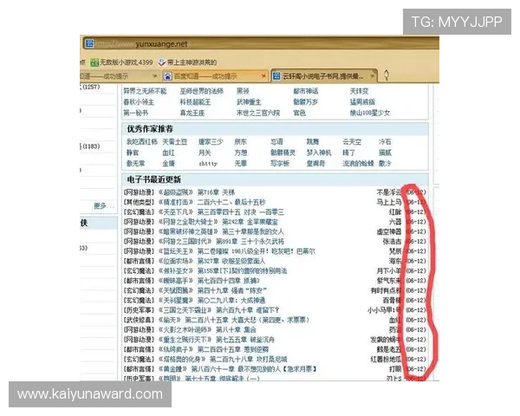Open author 月关 in the recommended list
Viewport: 520px width, 416px height.
(205, 153)
